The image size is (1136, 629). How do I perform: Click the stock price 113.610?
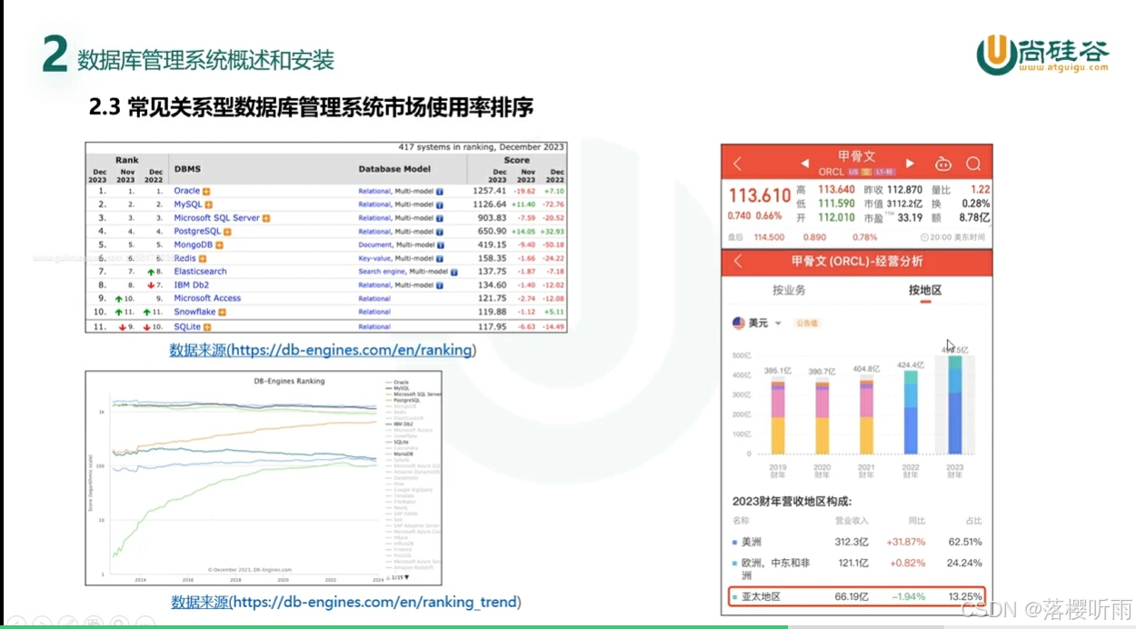[760, 195]
